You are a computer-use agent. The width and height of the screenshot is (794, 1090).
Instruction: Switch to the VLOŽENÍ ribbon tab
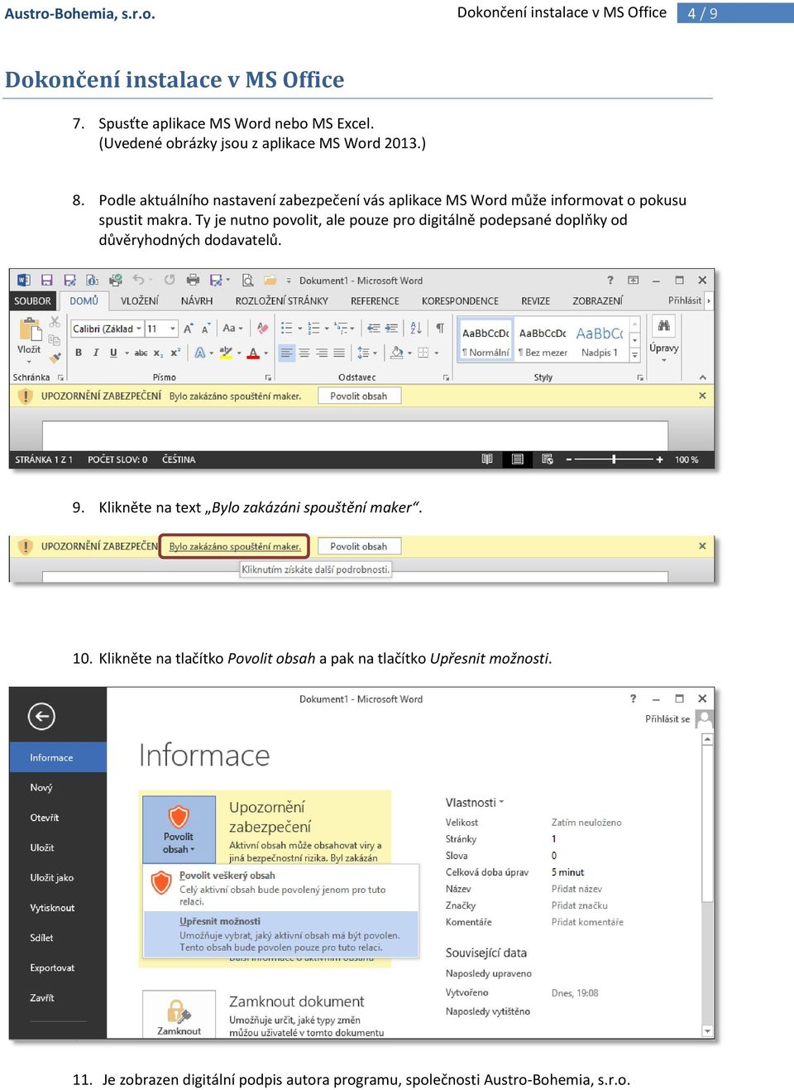pyautogui.click(x=140, y=301)
